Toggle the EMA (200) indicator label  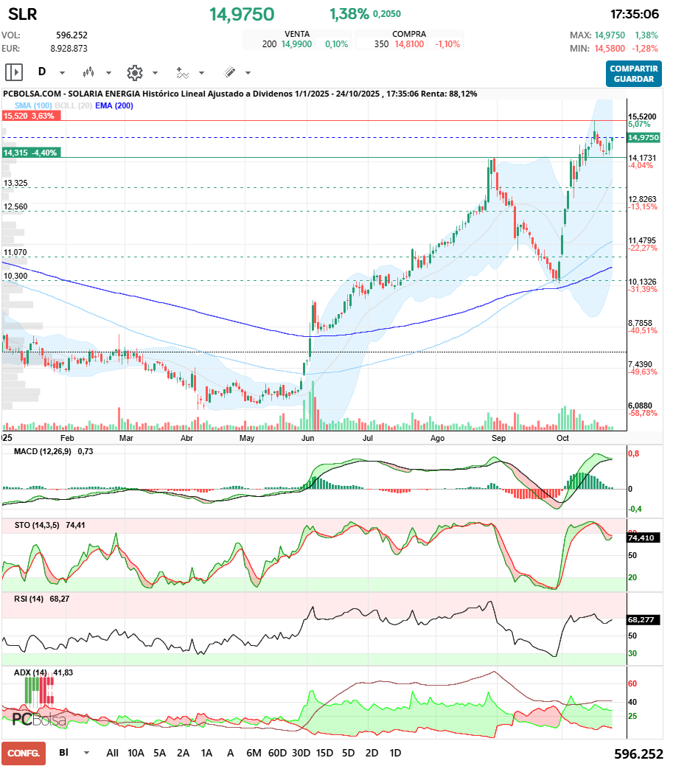coord(114,105)
